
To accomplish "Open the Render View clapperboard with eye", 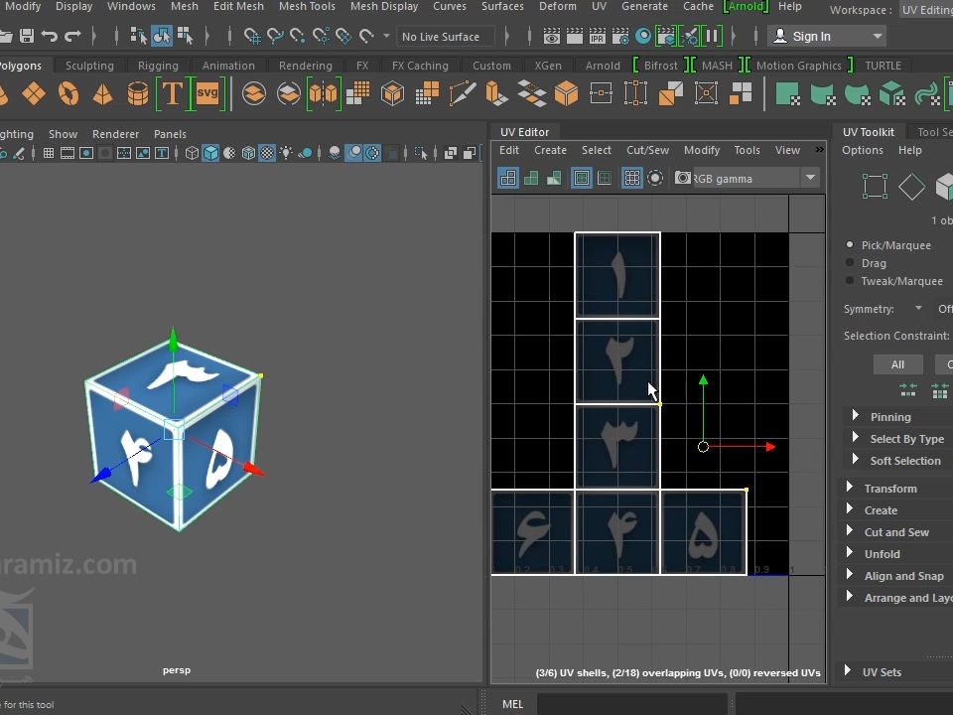I will tap(551, 36).
